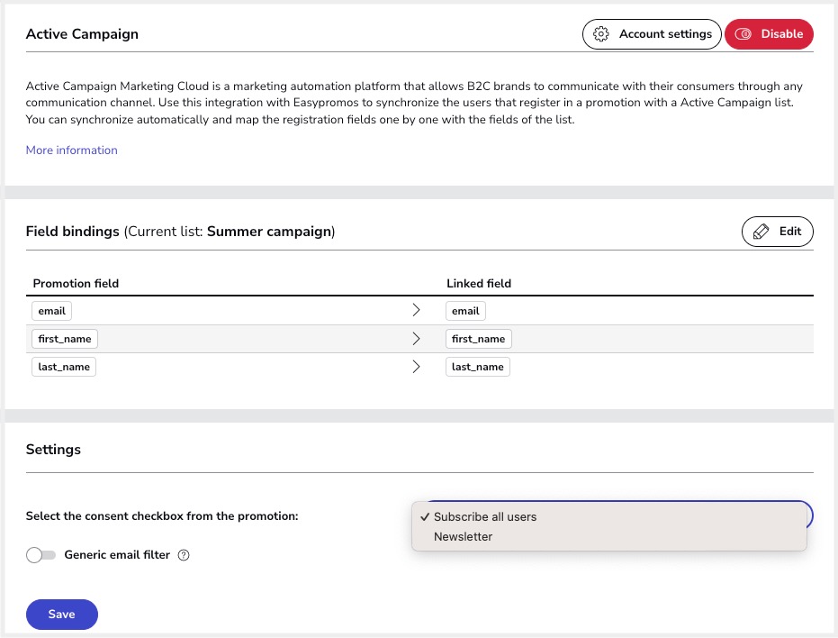
Task: Click the toggle icon inside Disable button
Action: pos(743,34)
